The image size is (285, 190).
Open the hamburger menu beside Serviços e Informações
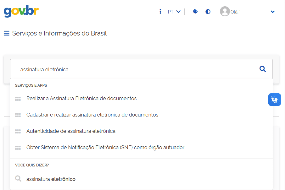6,33
